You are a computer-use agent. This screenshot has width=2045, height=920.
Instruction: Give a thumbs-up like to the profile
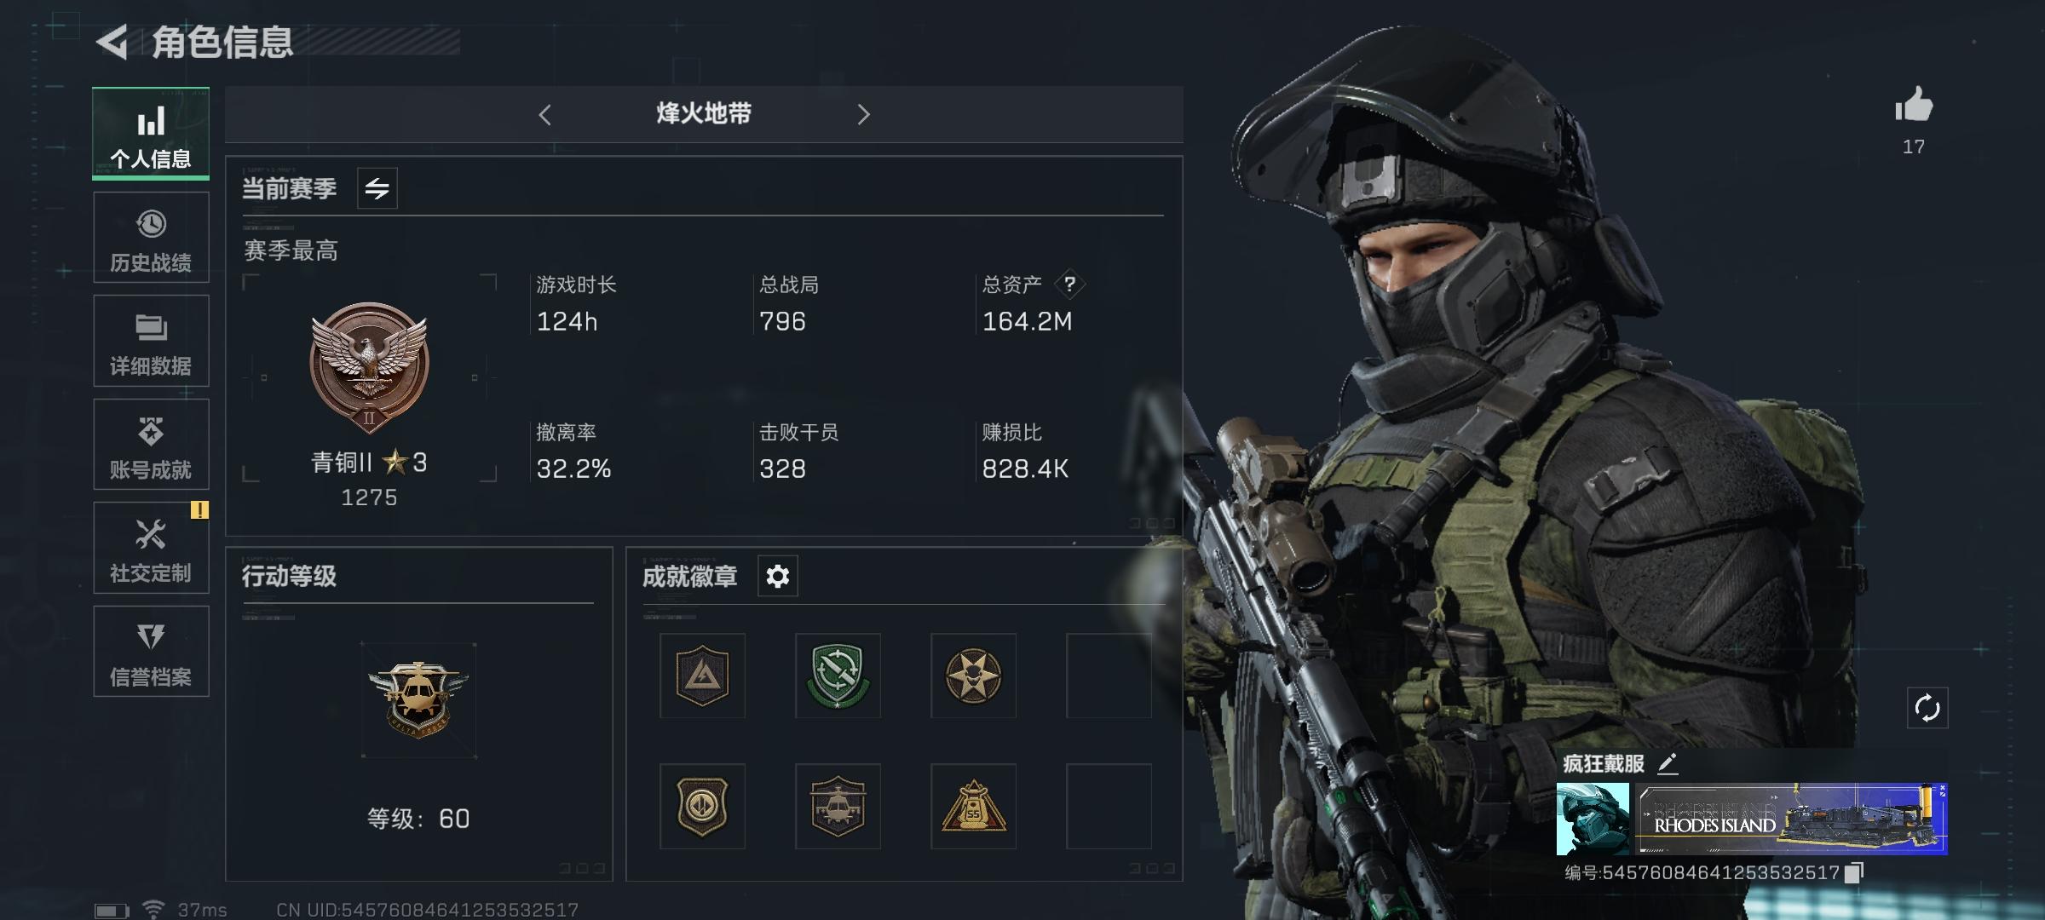pos(1914,106)
